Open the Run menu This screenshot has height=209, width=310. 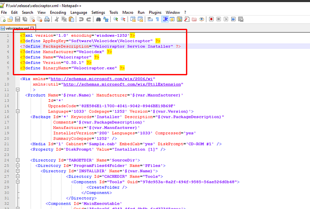[141, 12]
